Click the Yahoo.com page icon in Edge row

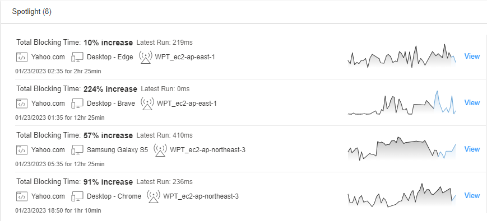click(x=21, y=57)
